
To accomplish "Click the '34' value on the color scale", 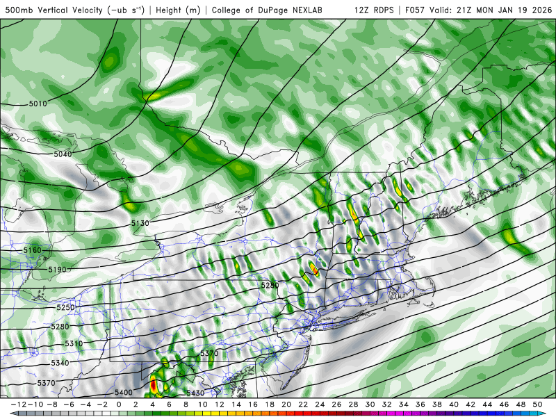I will coord(404,404).
